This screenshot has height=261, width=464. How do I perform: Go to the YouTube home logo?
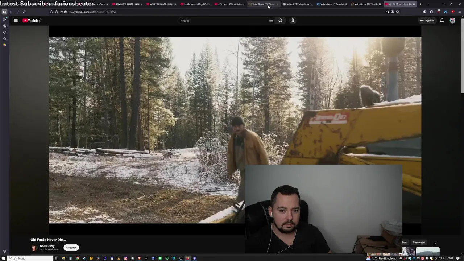click(x=31, y=21)
